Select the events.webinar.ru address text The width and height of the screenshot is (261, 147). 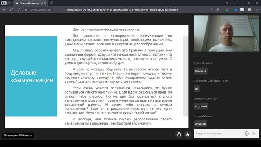tap(40, 10)
